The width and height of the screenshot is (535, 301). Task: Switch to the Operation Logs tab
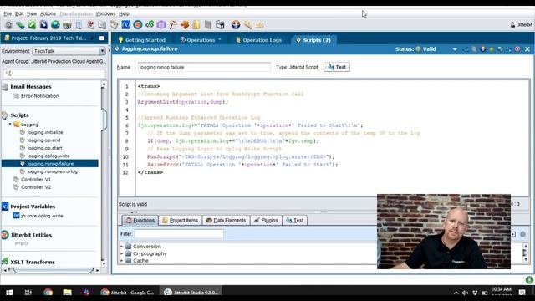click(x=259, y=40)
